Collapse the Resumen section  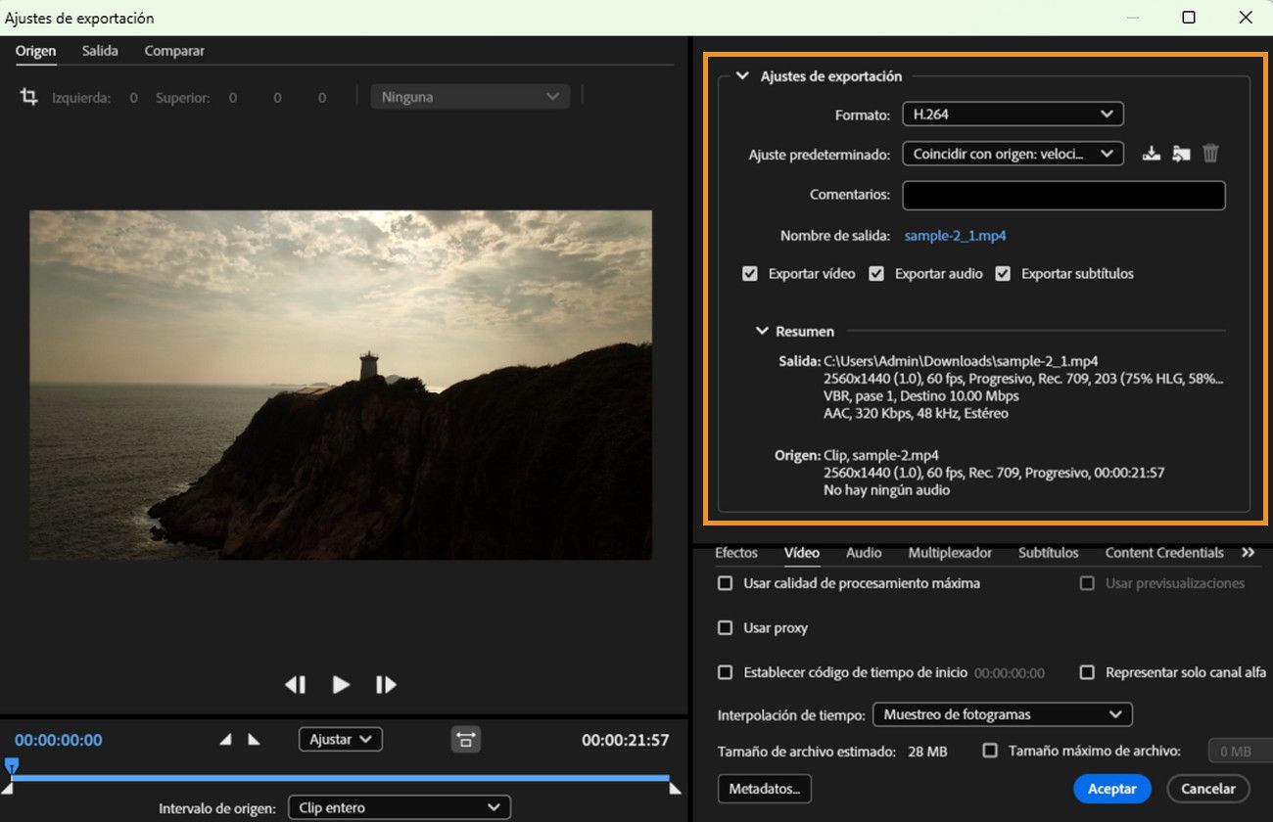pyautogui.click(x=763, y=332)
